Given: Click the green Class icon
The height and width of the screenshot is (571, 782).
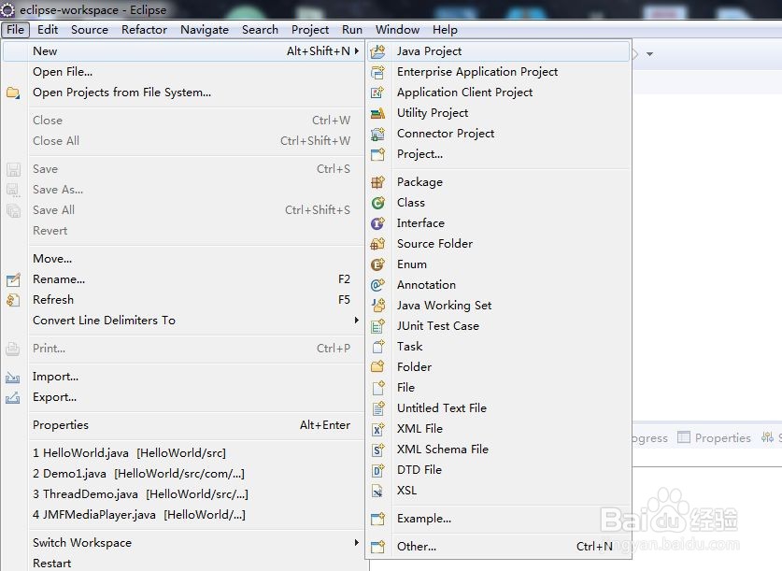Looking at the screenshot, I should [x=378, y=203].
